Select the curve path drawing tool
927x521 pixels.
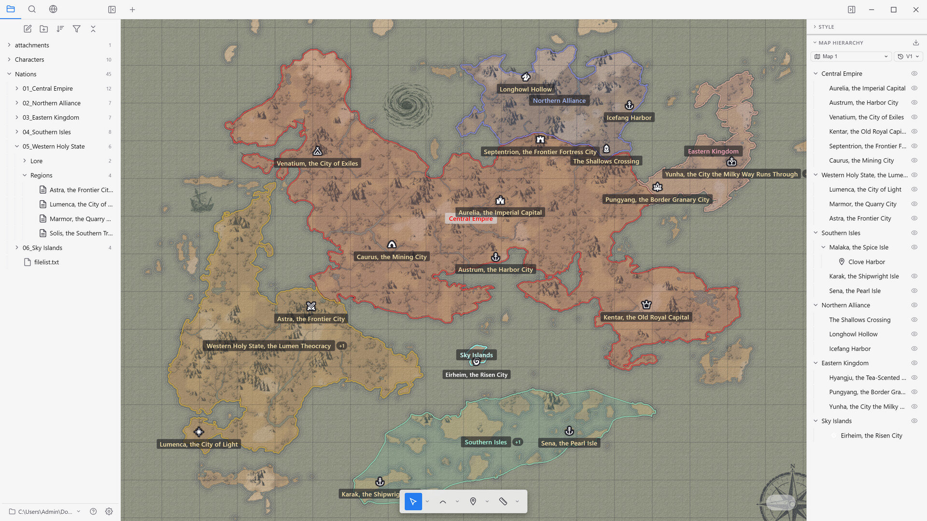[x=443, y=502]
